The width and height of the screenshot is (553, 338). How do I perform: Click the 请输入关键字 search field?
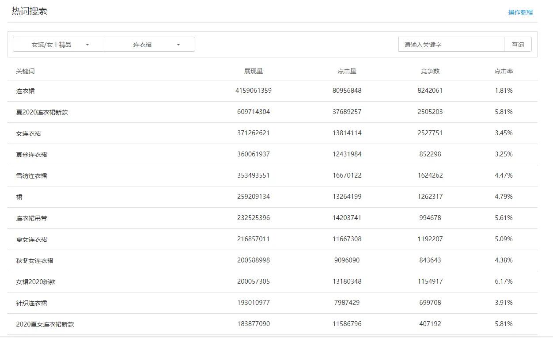tap(451, 45)
